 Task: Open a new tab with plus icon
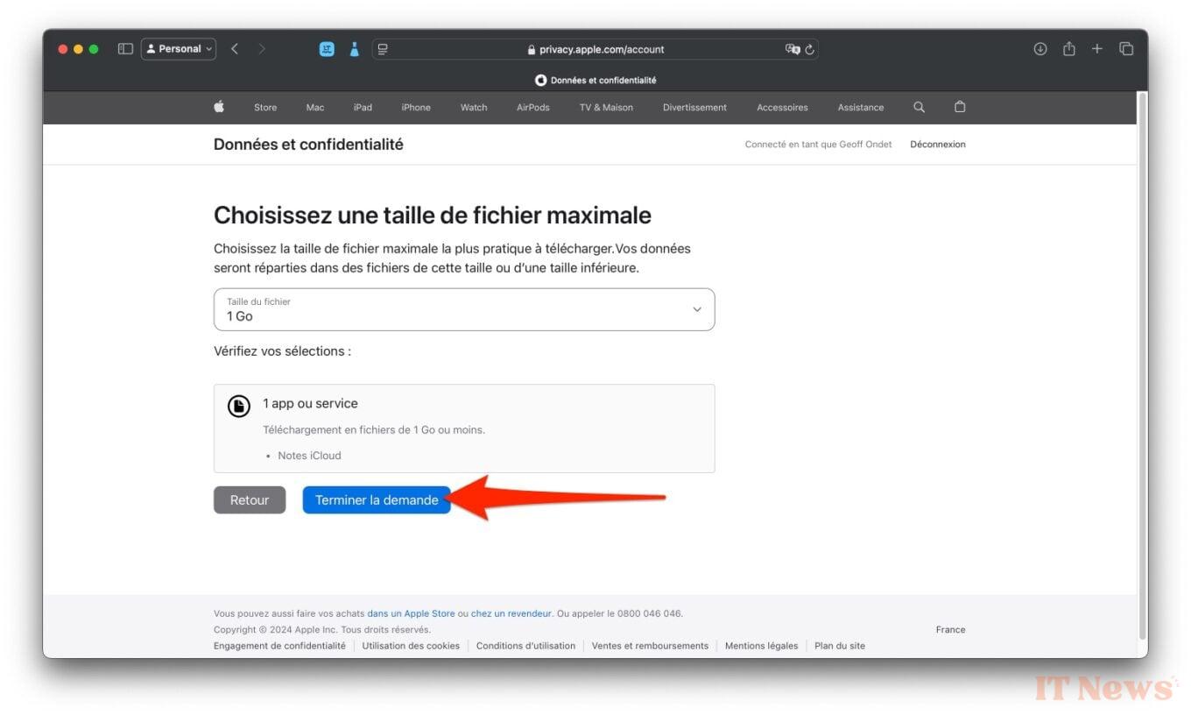[x=1097, y=49]
